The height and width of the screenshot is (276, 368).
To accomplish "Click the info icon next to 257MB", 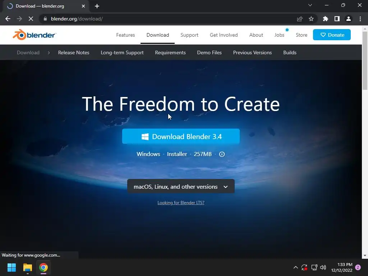I will point(222,154).
